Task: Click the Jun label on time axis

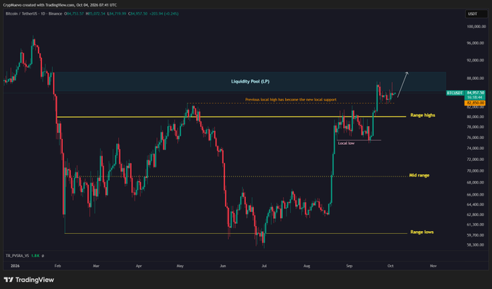Action: coord(223,266)
